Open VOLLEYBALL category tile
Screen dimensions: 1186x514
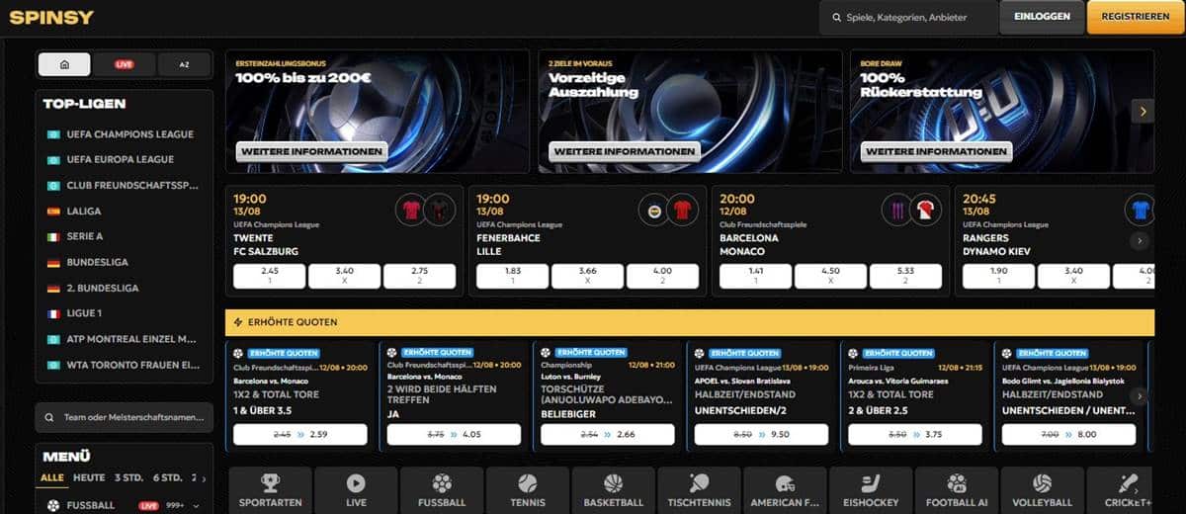1042,490
